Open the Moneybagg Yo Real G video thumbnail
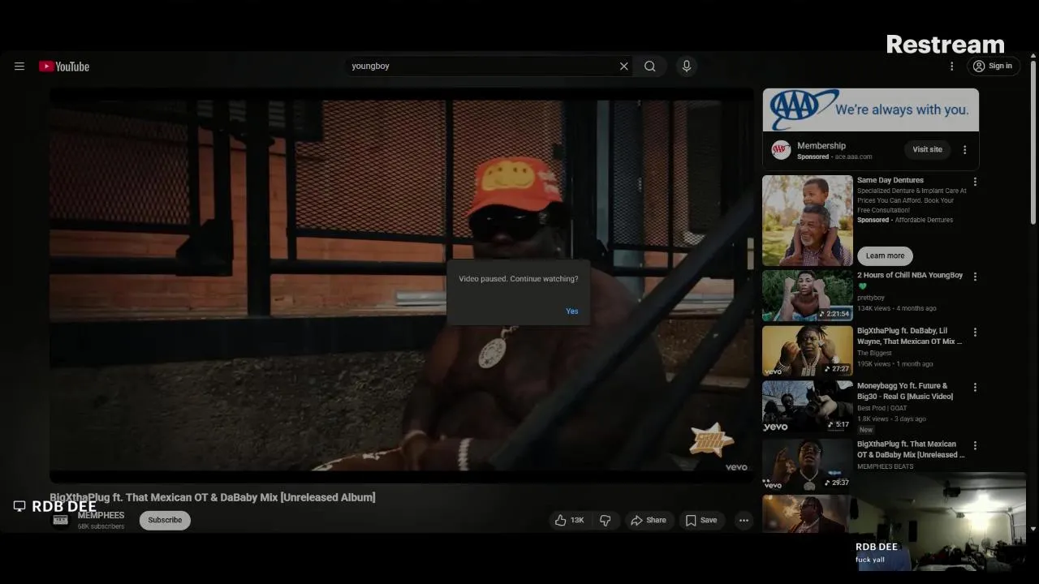 tap(808, 406)
